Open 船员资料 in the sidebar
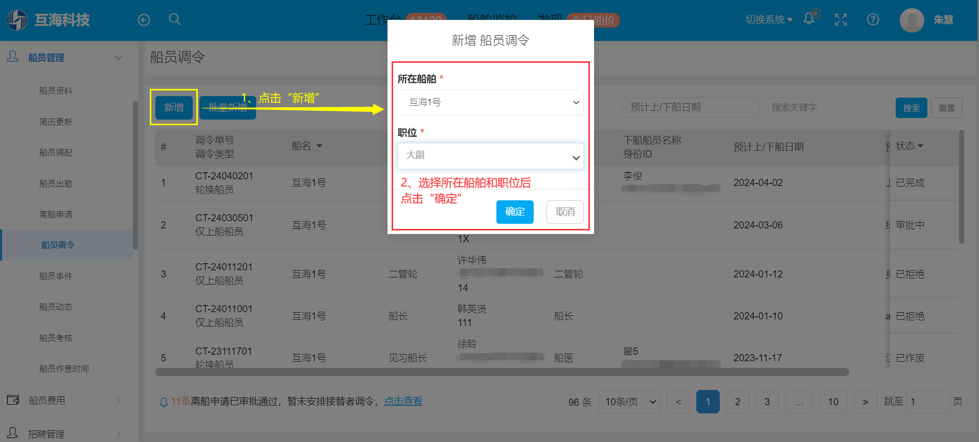979x442 pixels. pos(56,91)
